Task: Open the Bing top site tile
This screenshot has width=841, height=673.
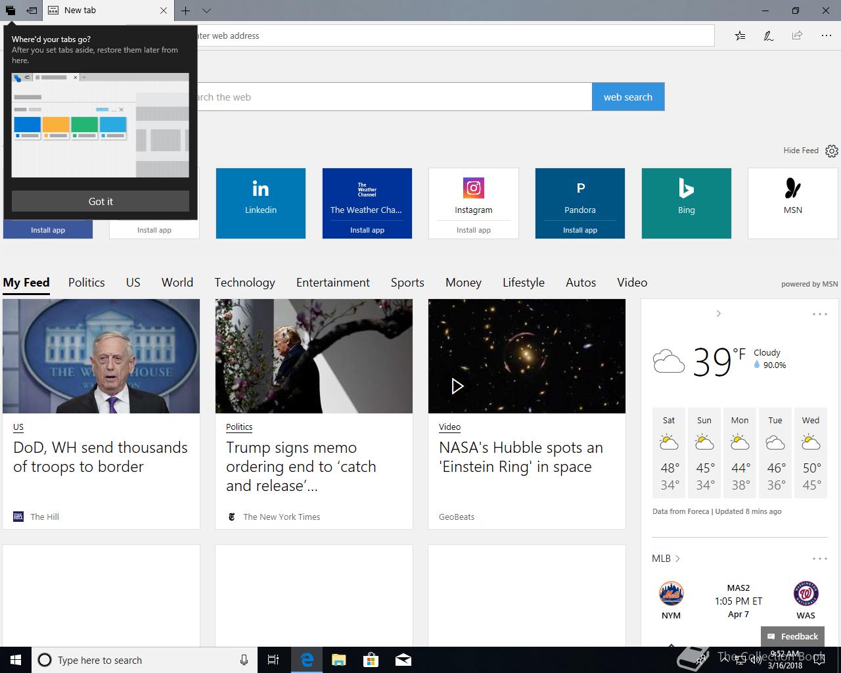Action: 687,203
